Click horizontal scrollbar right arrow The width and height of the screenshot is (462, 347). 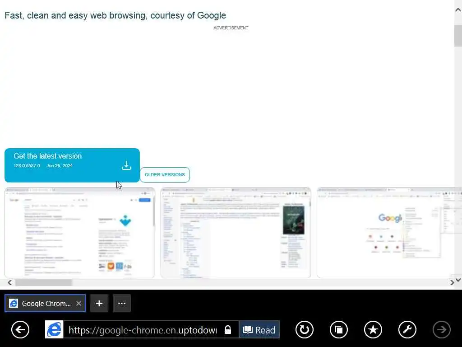tap(452, 283)
